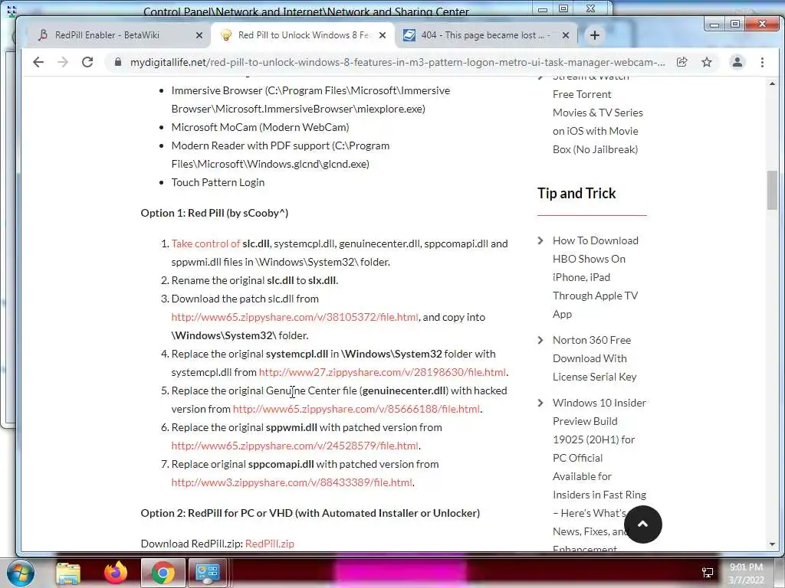Click chevron beside HBO Shows article
785x588 pixels.
[540, 240]
